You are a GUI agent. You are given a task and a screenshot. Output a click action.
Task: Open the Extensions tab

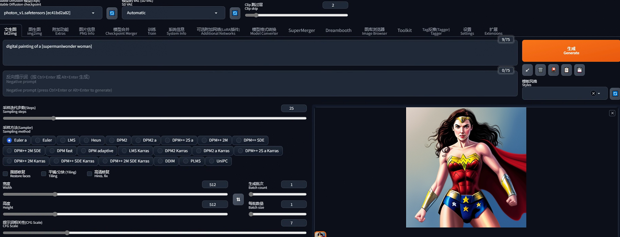point(493,31)
